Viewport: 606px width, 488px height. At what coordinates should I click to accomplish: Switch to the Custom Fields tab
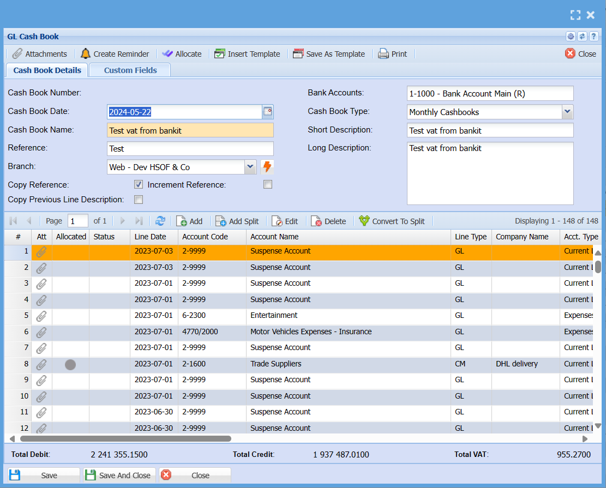coord(130,70)
